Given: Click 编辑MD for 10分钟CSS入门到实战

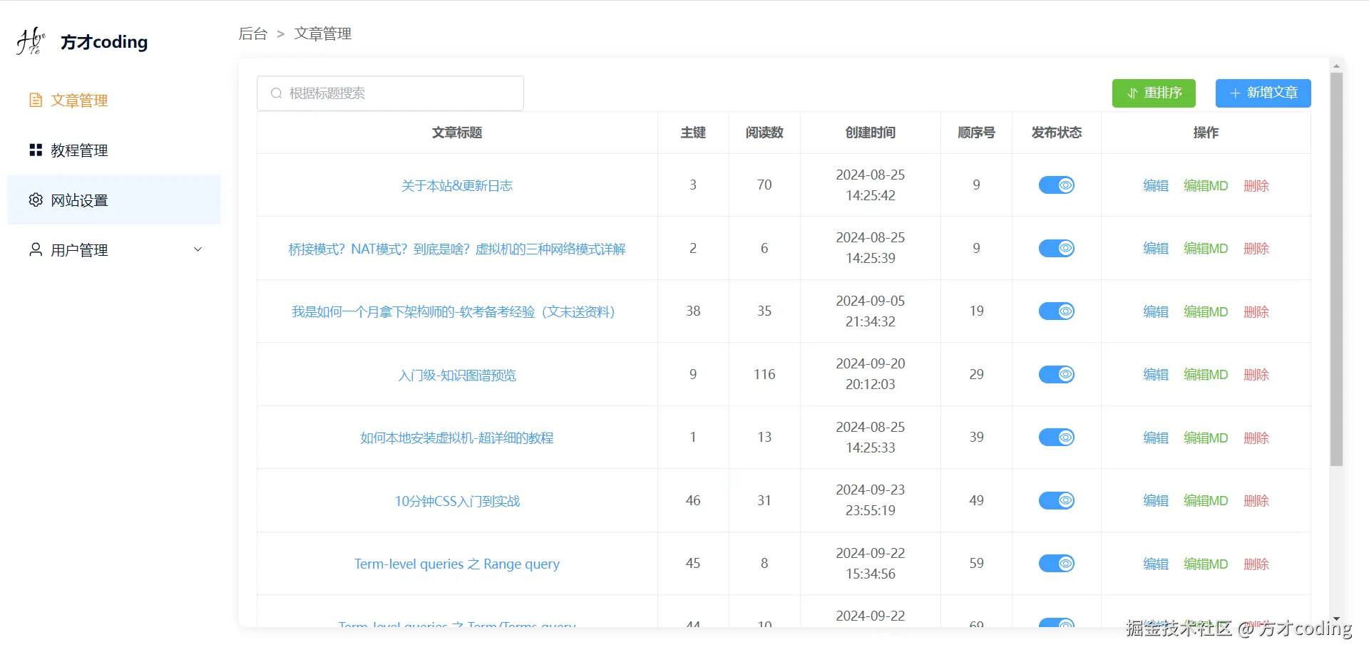Looking at the screenshot, I should point(1206,500).
